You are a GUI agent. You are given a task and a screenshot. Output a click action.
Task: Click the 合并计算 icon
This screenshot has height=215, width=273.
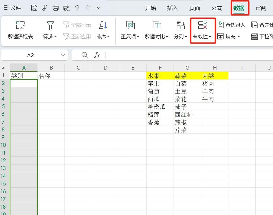pyautogui.click(x=254, y=25)
